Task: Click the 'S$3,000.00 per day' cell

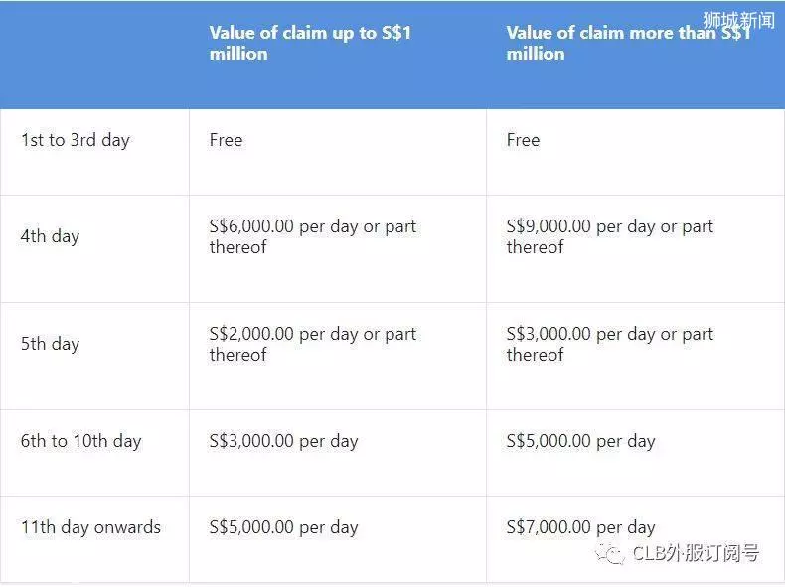Action: pos(284,441)
